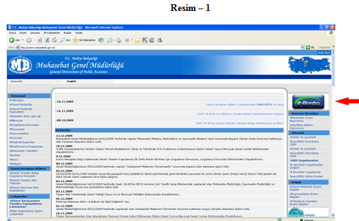This screenshot has width=359, height=221.
Task: Open the Düzen menu
Action: click(23, 33)
